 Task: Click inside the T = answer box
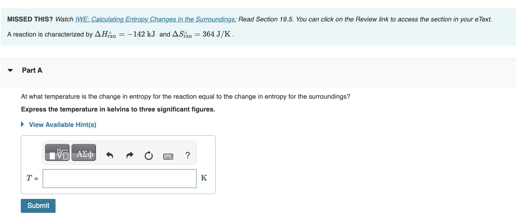tap(119, 178)
